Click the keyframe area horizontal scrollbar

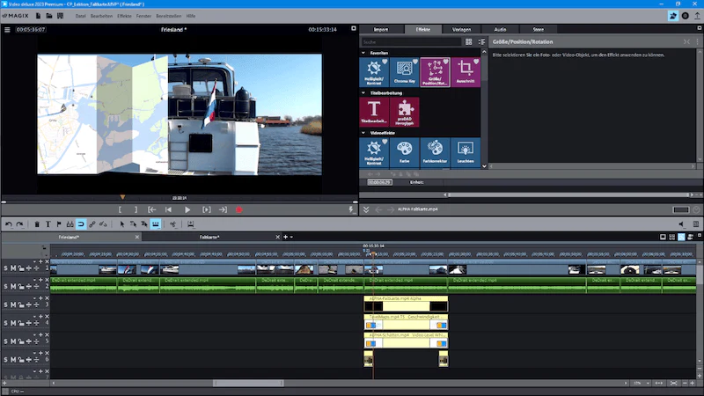(x=568, y=194)
